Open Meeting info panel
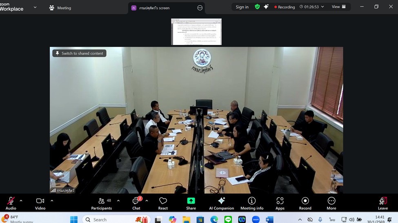 pos(252,203)
